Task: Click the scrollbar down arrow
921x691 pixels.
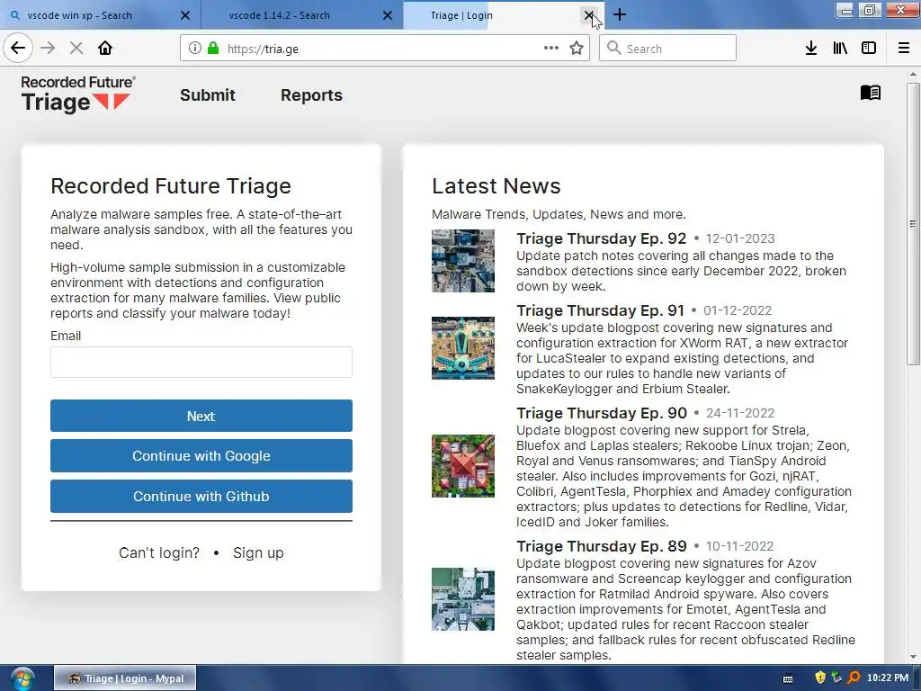Action: click(x=912, y=657)
